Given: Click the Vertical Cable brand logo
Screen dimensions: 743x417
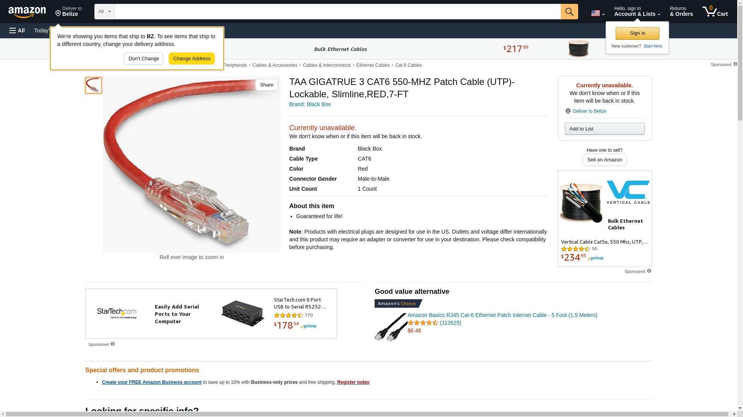Looking at the screenshot, I should pyautogui.click(x=628, y=192).
